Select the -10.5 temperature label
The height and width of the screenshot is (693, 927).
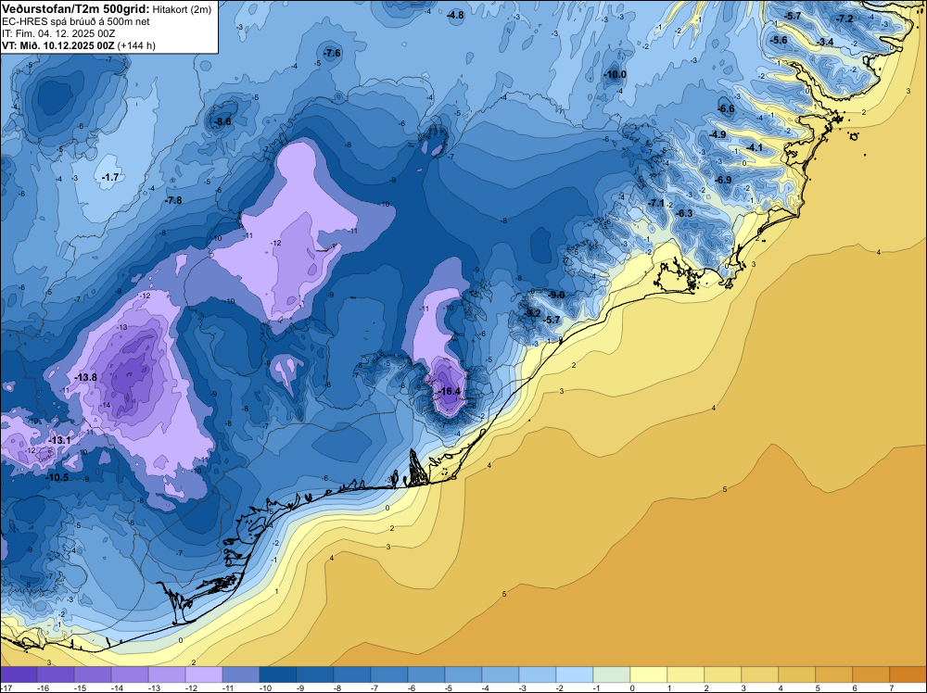pyautogui.click(x=57, y=477)
